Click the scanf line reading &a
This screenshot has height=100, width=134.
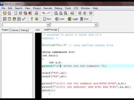(54, 73)
